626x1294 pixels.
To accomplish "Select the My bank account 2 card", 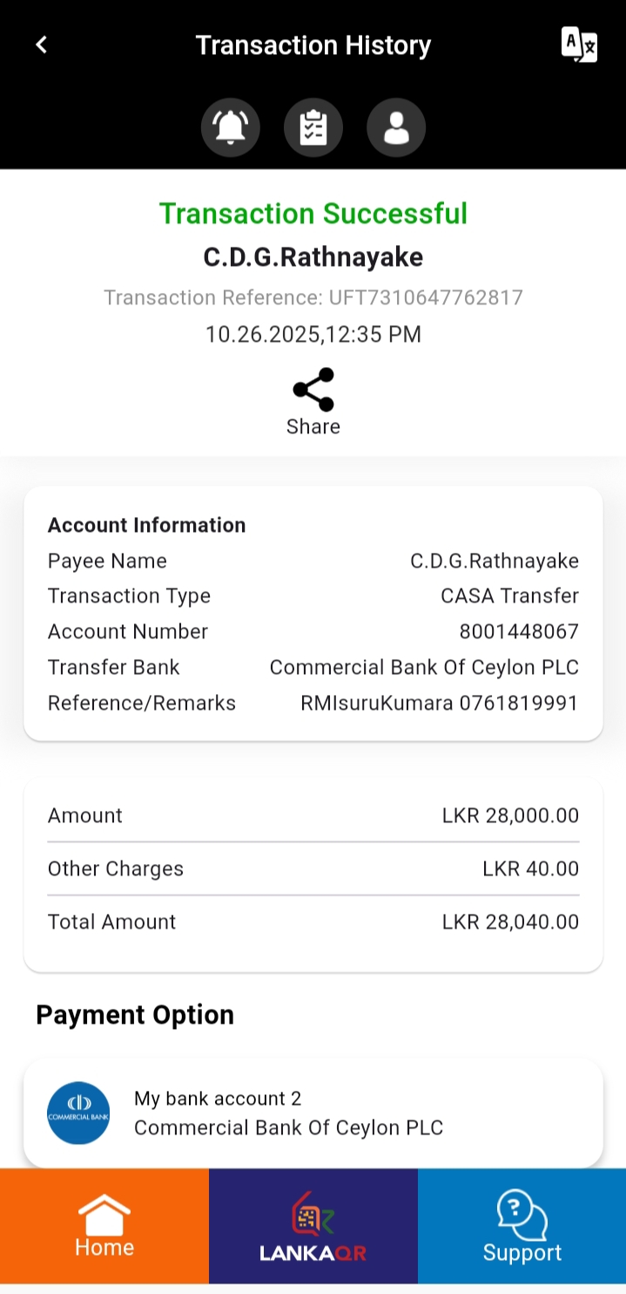I will click(313, 1113).
